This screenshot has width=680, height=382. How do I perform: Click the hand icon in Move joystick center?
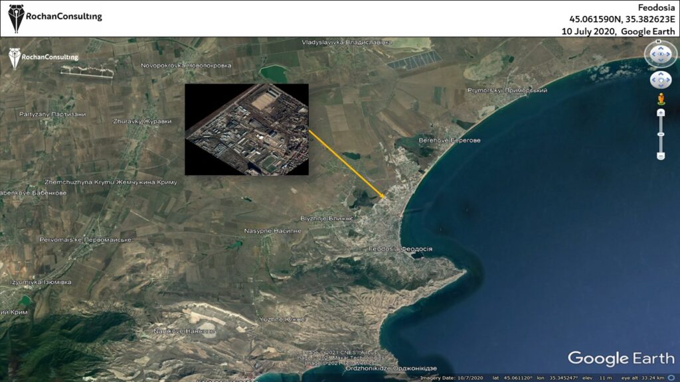click(661, 80)
